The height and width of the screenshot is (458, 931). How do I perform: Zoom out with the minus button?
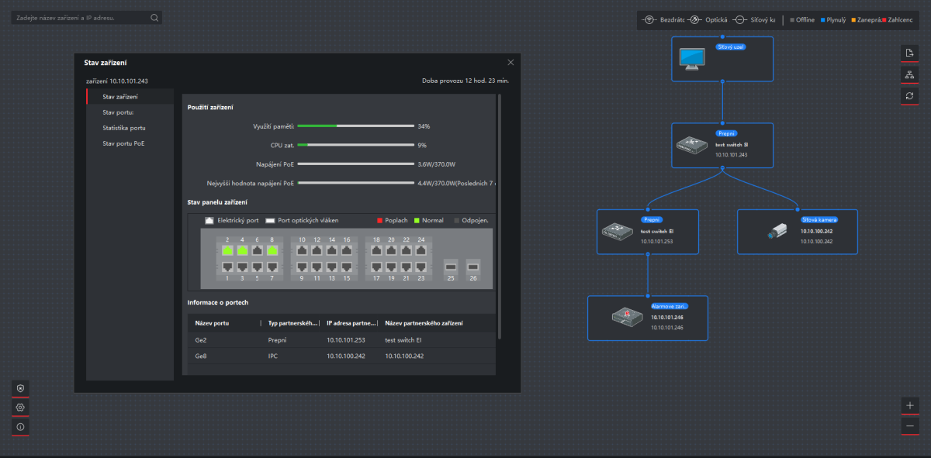[909, 426]
